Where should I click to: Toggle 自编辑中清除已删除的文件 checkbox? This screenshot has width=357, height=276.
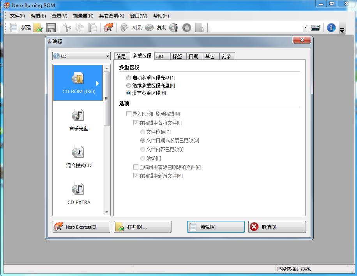(136, 167)
